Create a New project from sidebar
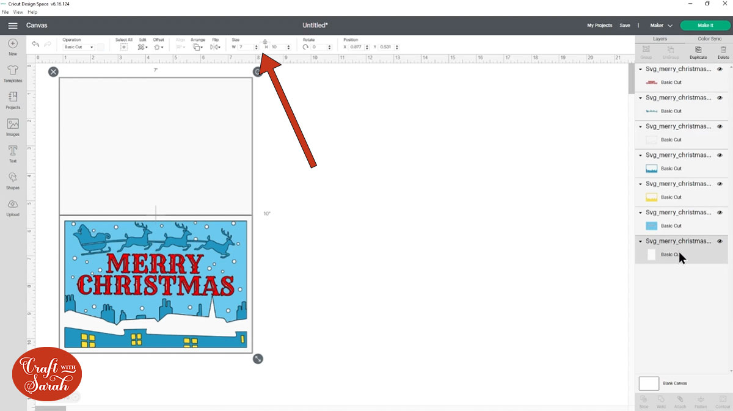The height and width of the screenshot is (411, 733). click(x=13, y=47)
